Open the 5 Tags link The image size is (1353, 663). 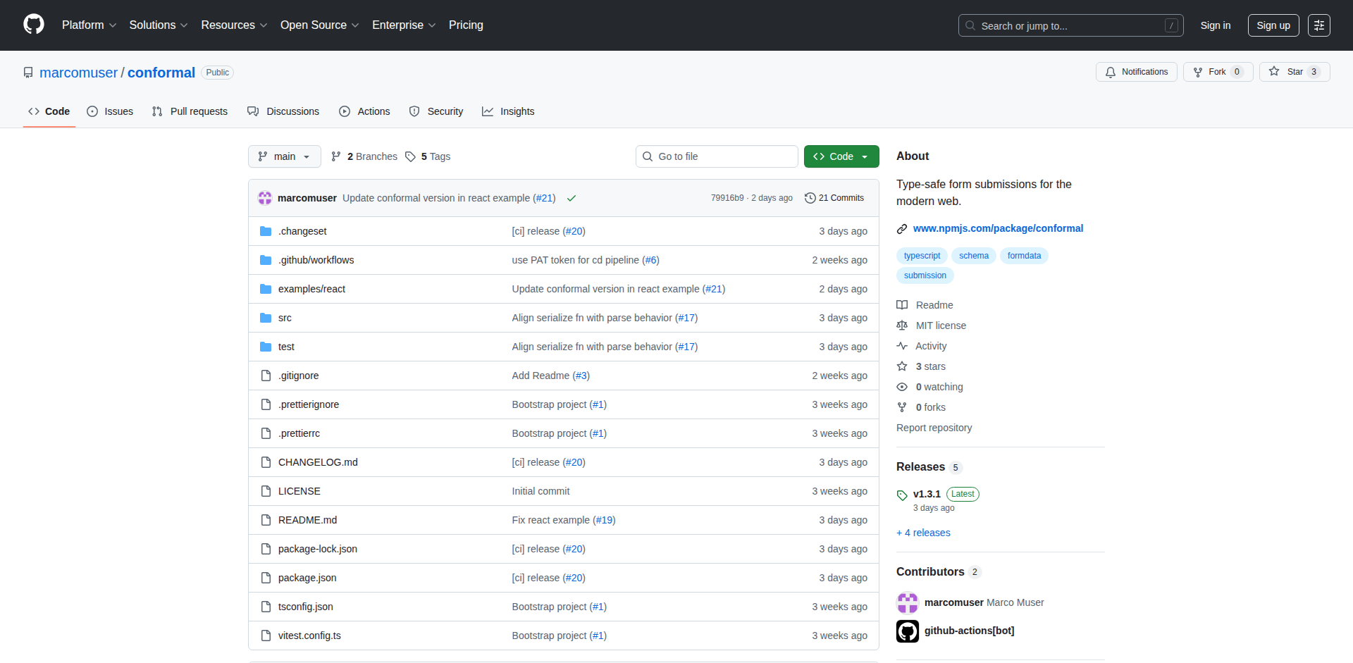[x=428, y=156]
